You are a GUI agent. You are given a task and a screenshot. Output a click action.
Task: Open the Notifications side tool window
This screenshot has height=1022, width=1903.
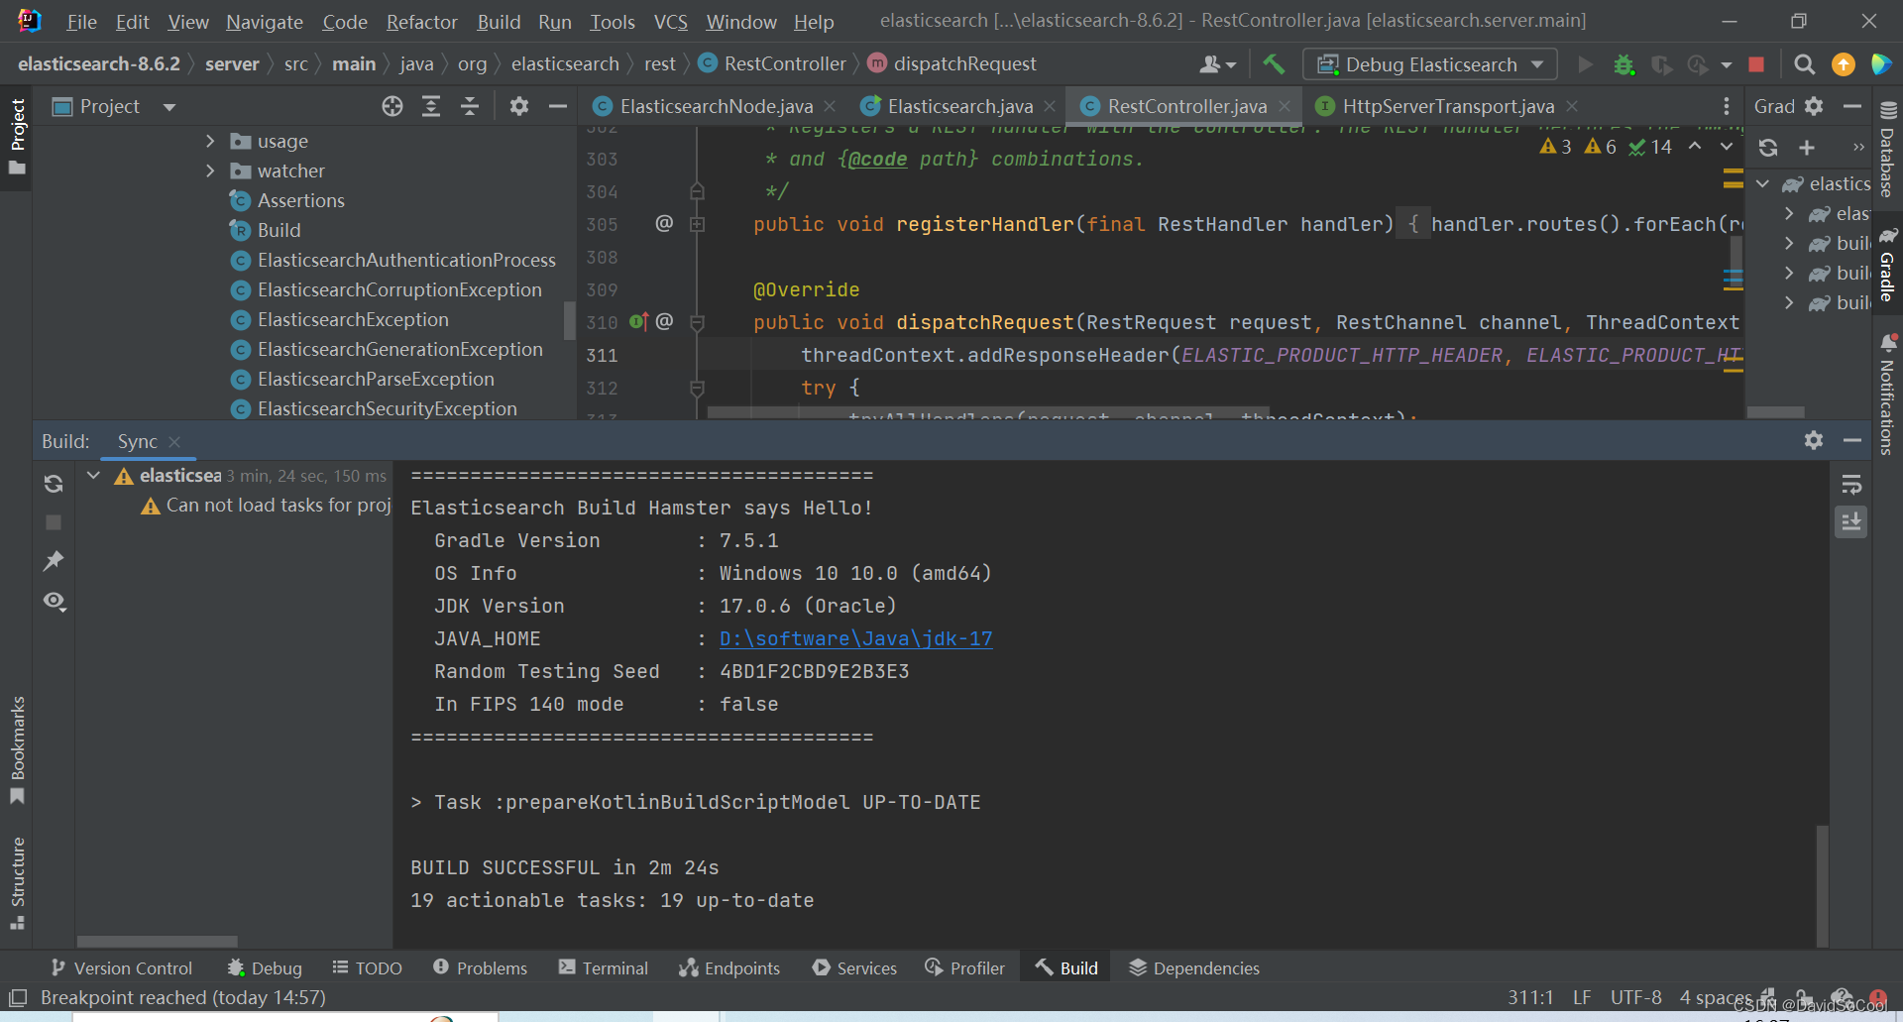point(1887,395)
